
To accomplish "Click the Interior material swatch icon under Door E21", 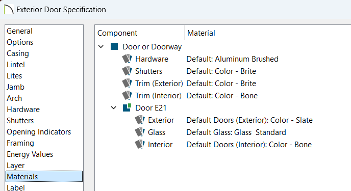I will click(x=140, y=145).
